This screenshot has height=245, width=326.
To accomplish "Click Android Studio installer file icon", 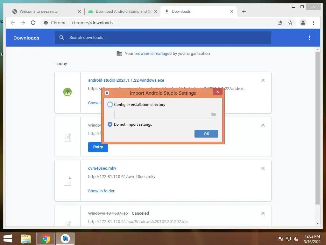I will pyautogui.click(x=67, y=92).
